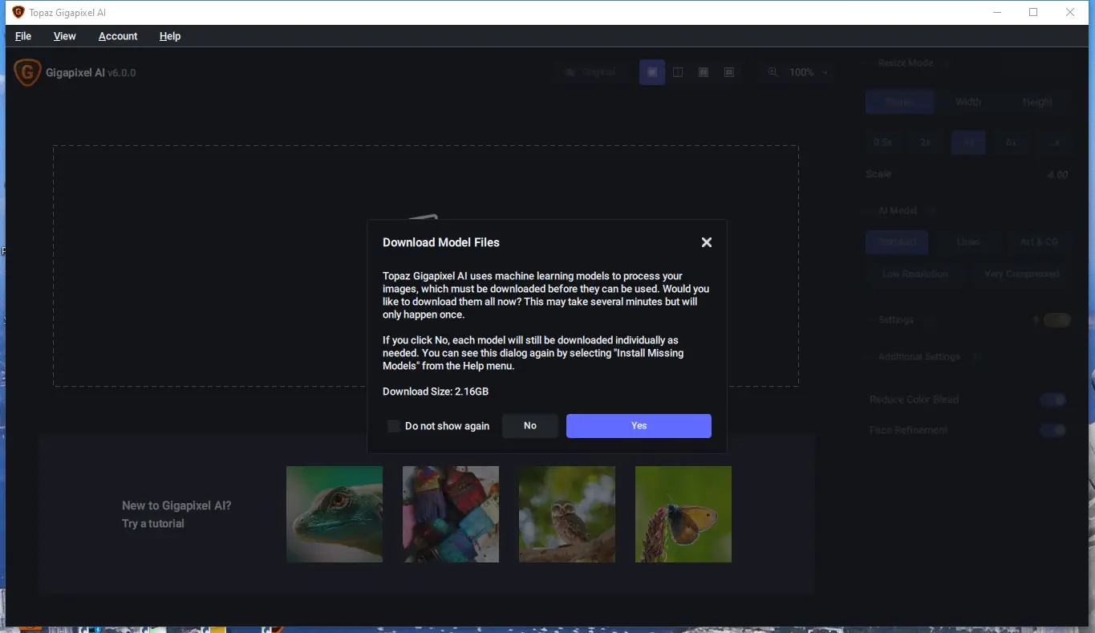The image size is (1095, 633).
Task: Choose No to skip downloading models
Action: tap(530, 426)
